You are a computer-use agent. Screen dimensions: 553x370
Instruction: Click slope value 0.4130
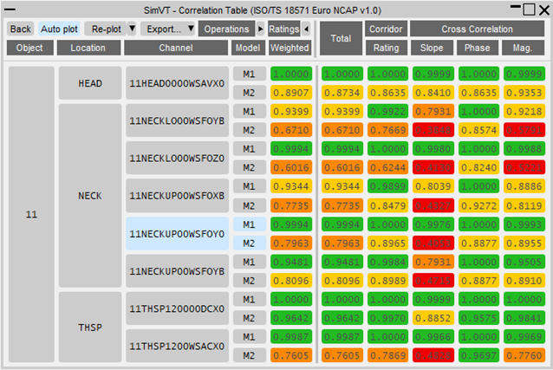tap(433, 167)
